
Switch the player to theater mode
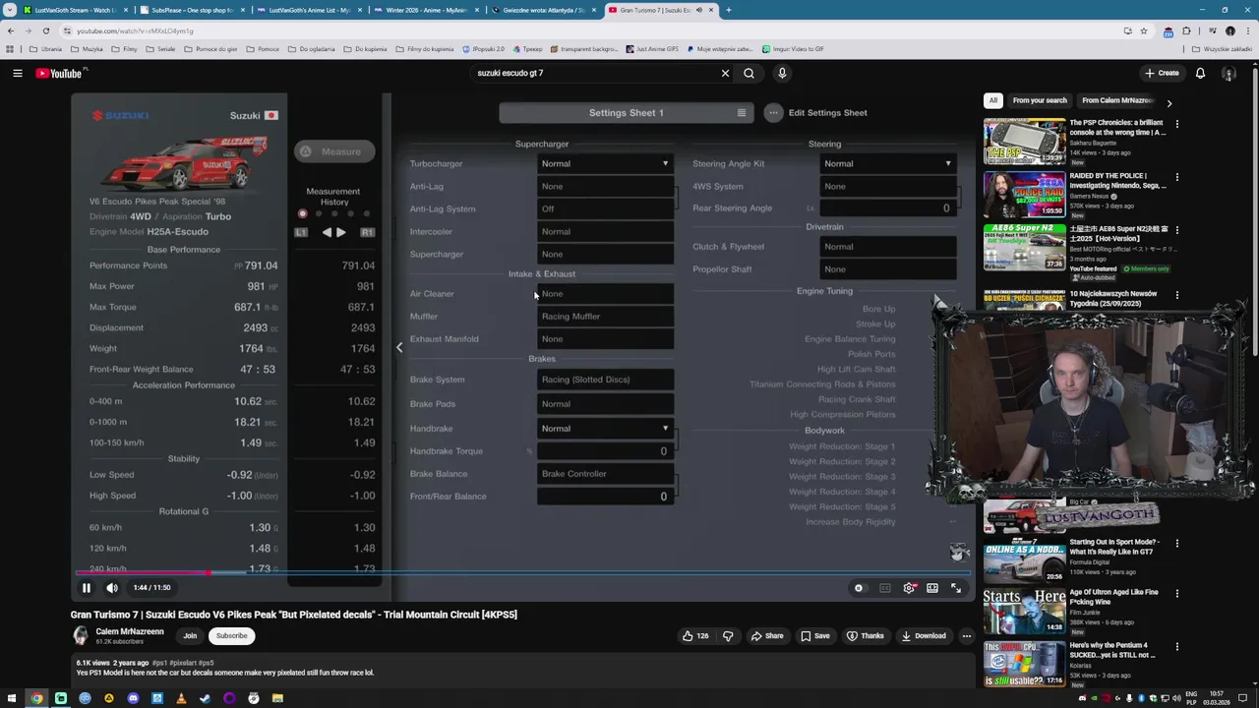(932, 588)
